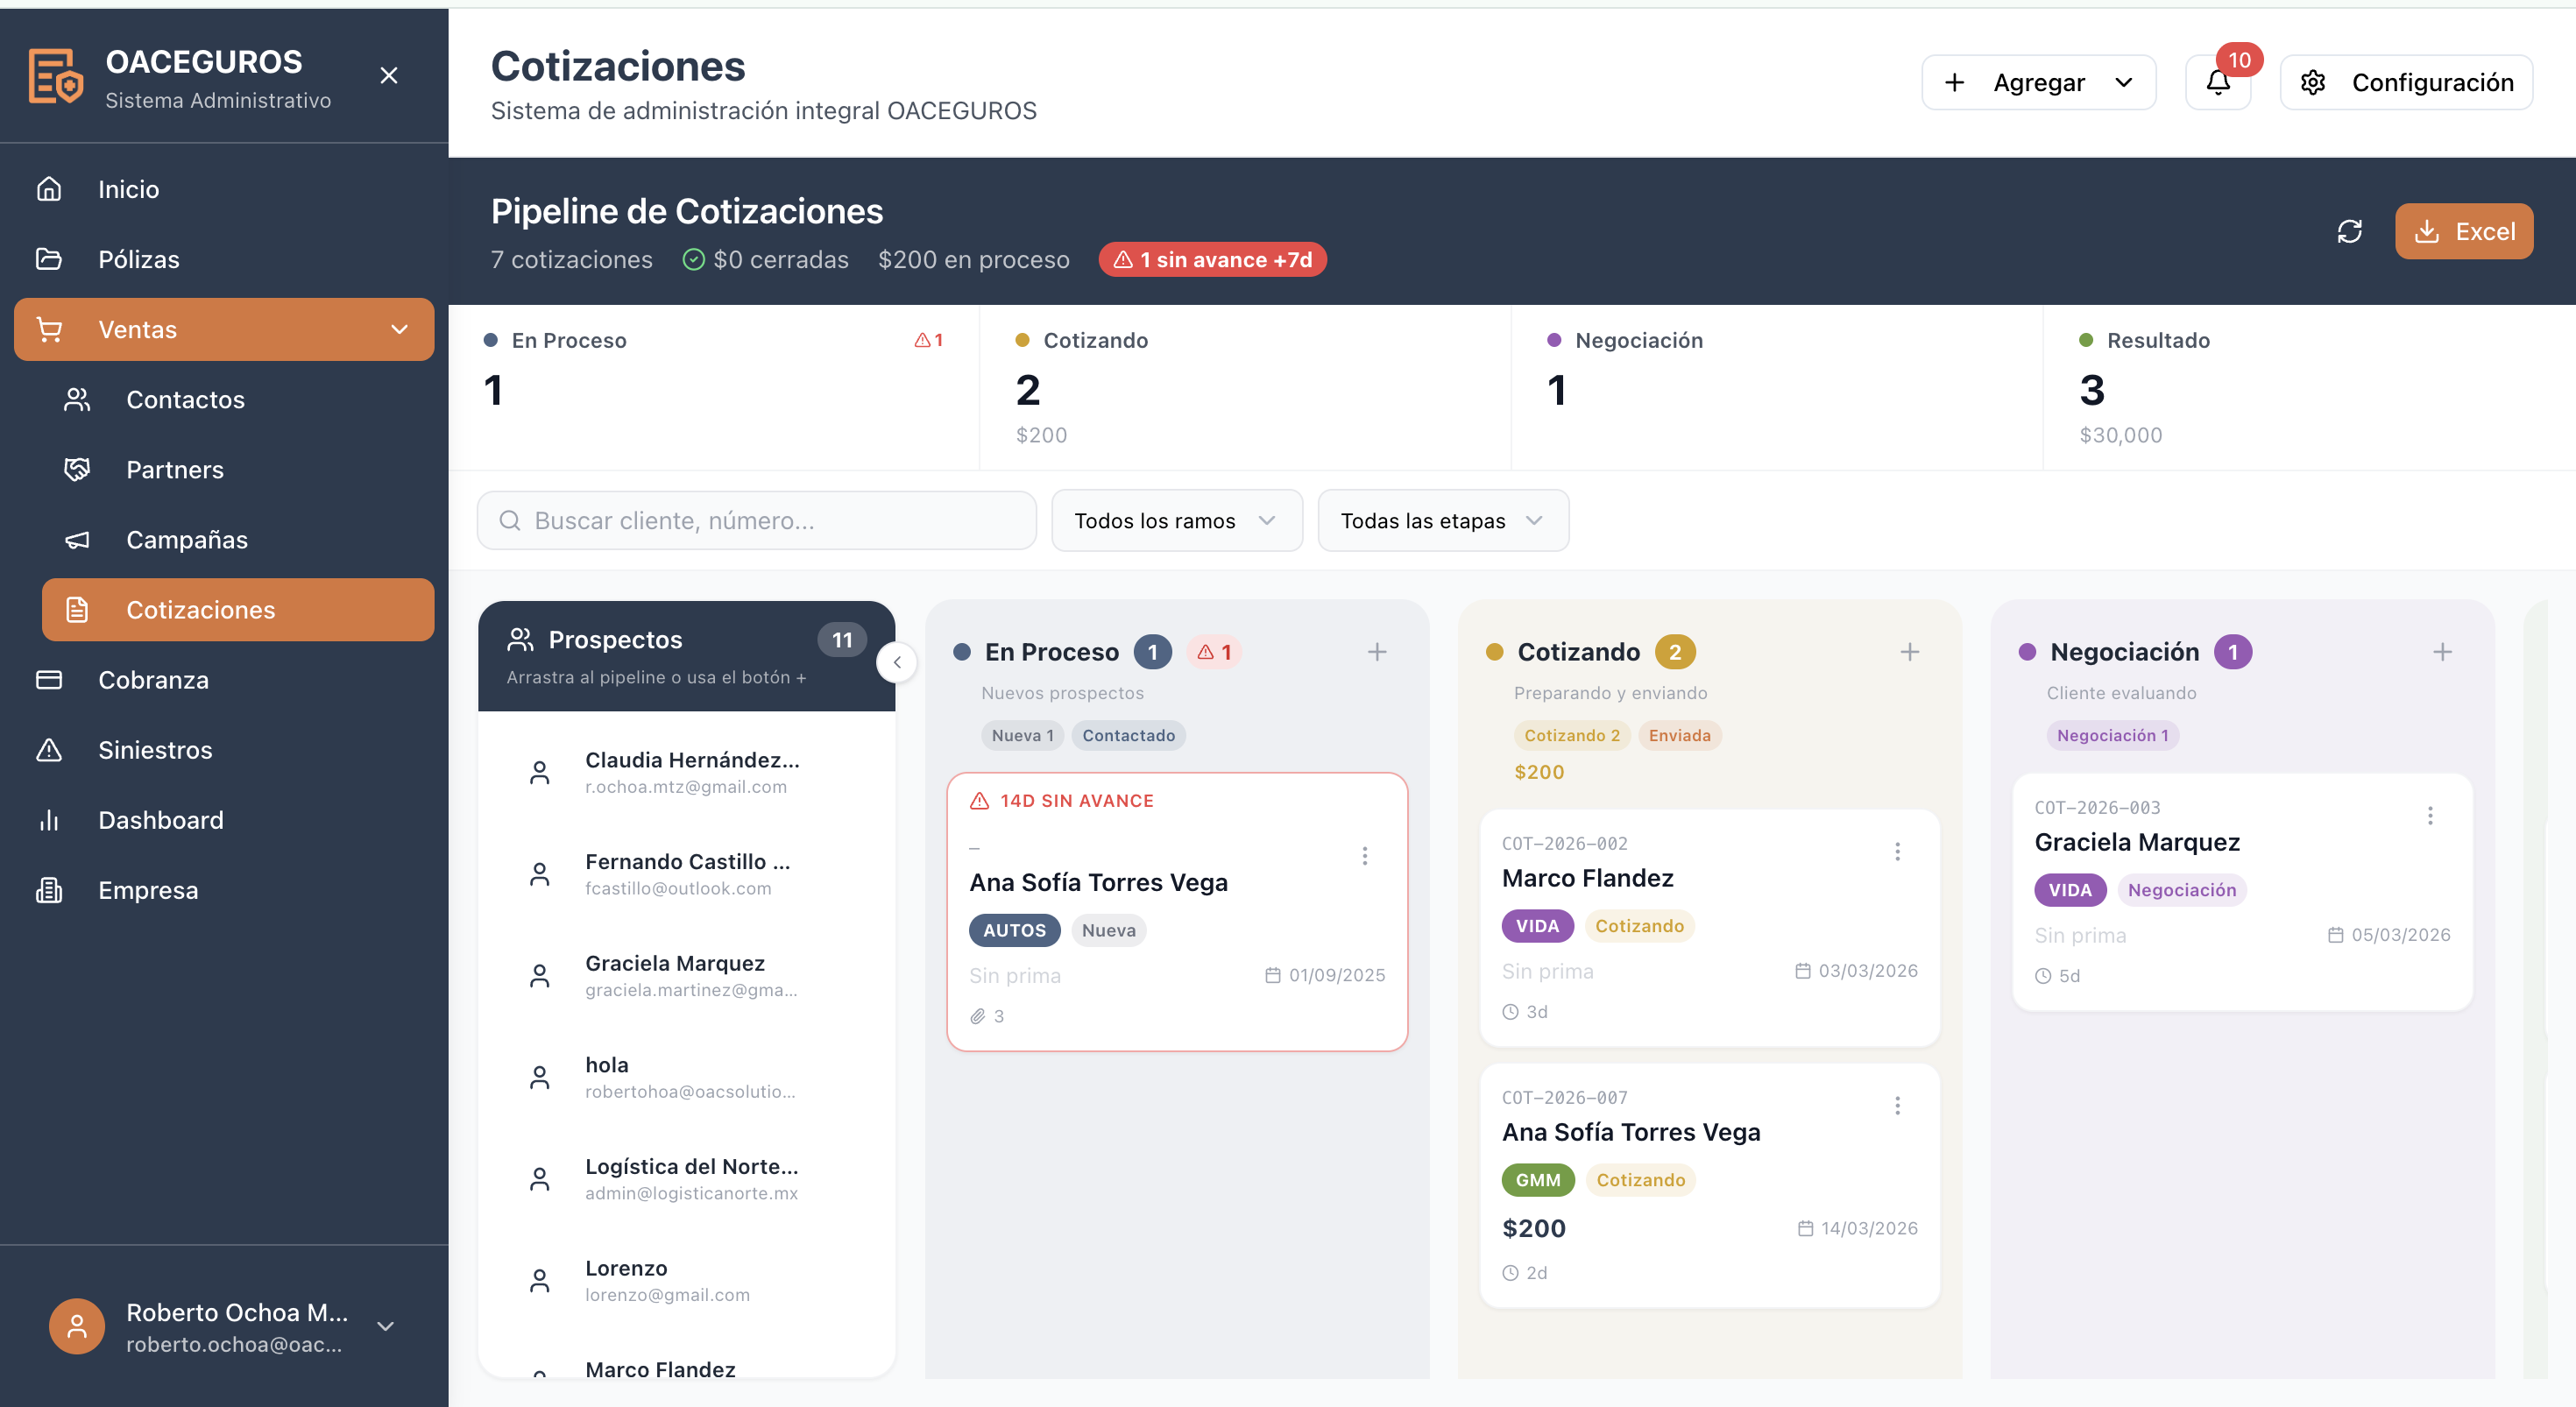This screenshot has width=2576, height=1407.
Task: Download with the Excel button
Action: pyautogui.click(x=2463, y=231)
